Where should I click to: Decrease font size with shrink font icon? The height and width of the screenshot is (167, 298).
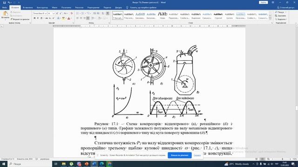61,13
